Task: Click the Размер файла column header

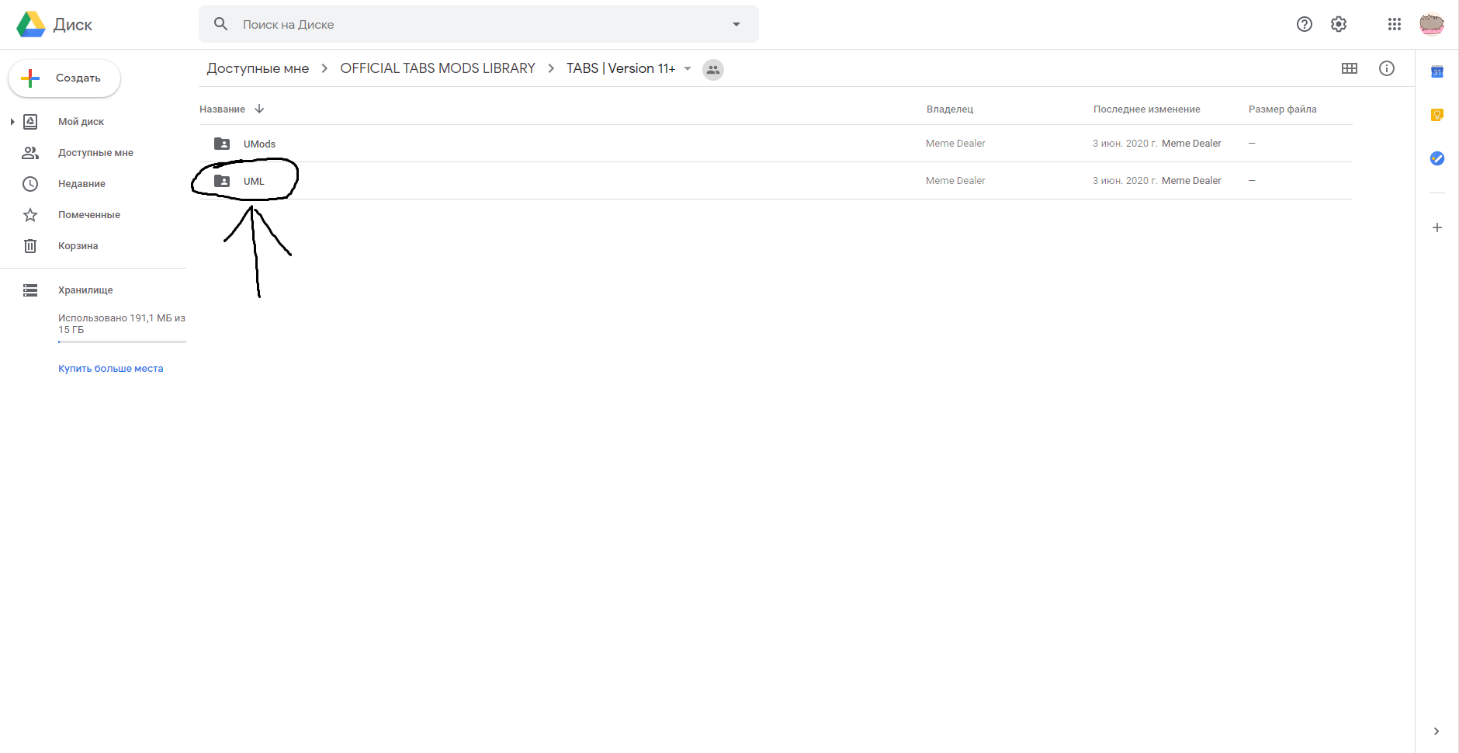Action: point(1282,109)
